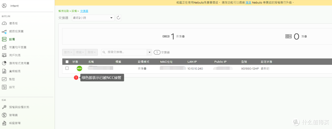Open the Intent menu icon
332x129 pixels.
click(4, 6)
